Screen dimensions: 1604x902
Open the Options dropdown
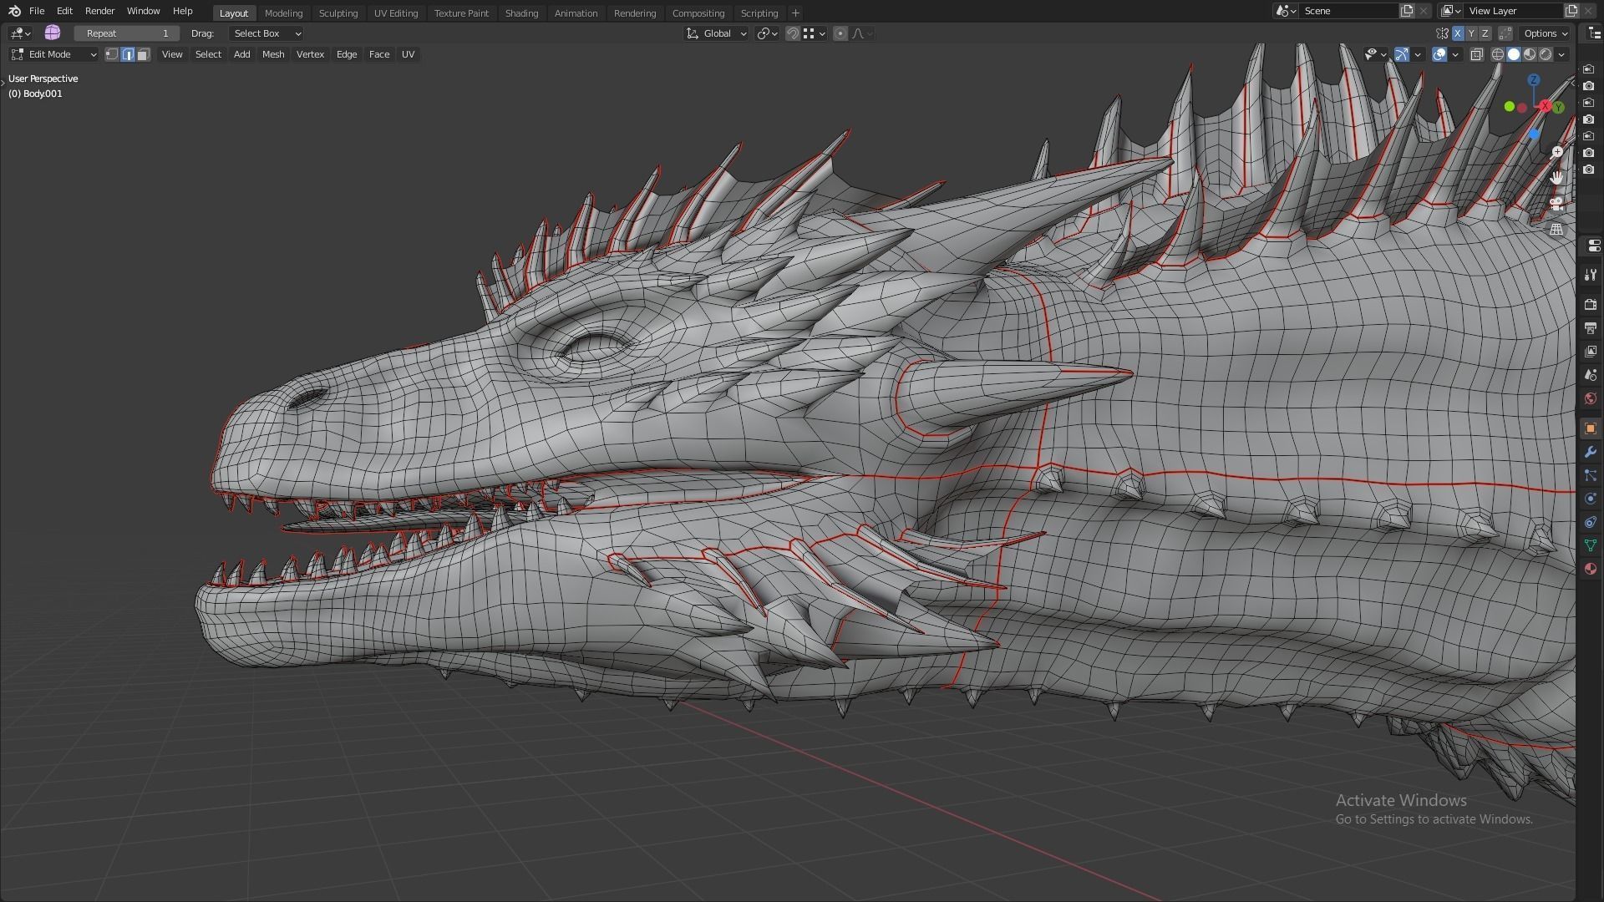pyautogui.click(x=1546, y=33)
